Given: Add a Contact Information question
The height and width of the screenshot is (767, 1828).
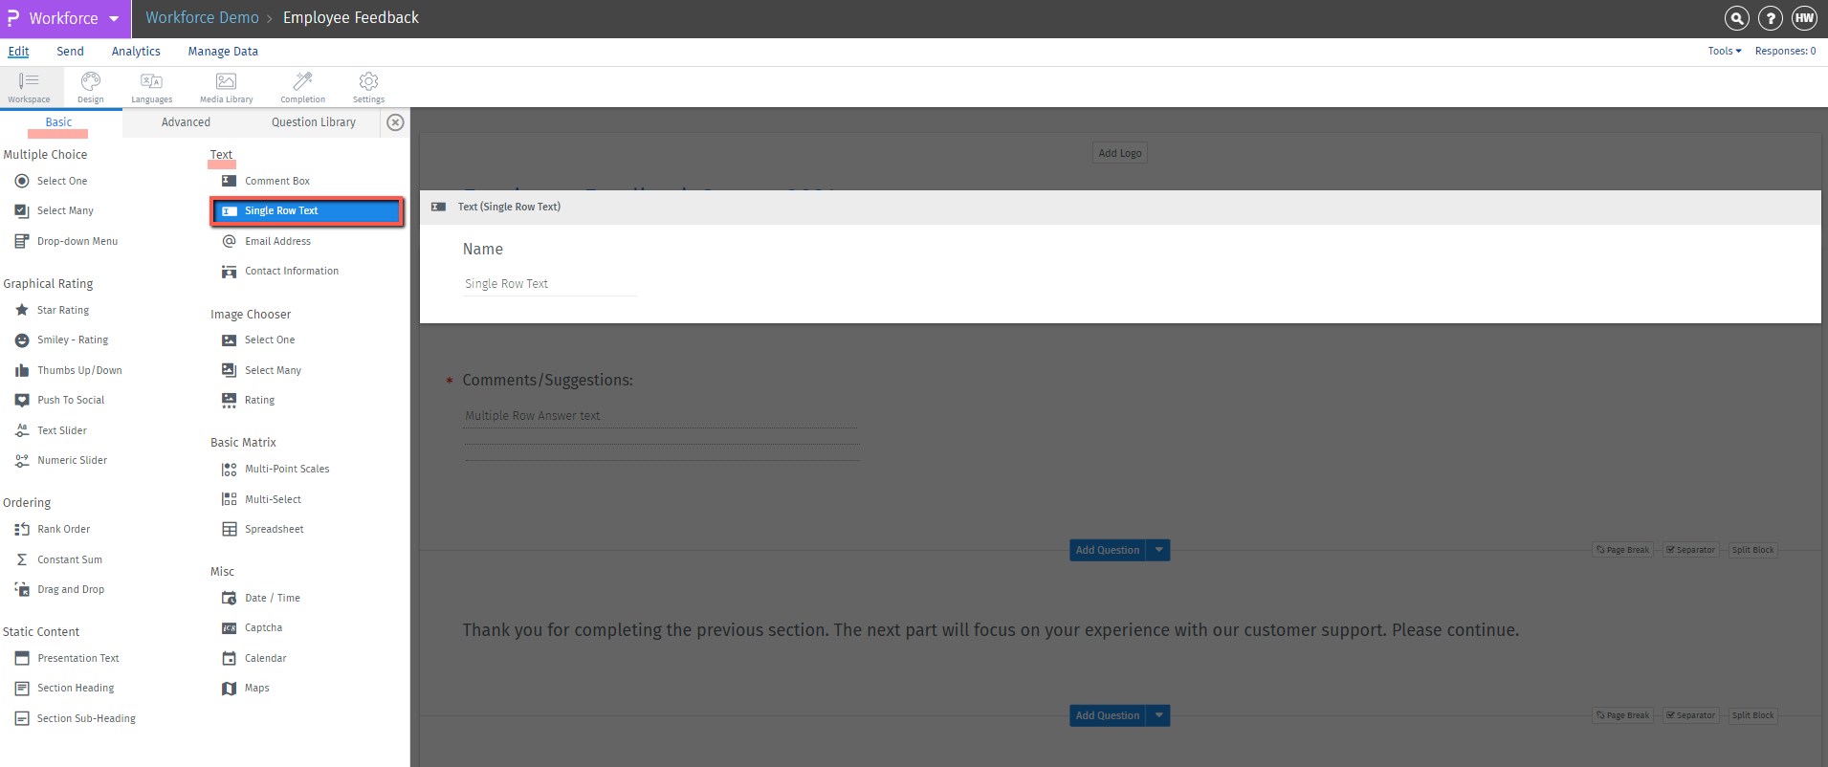Looking at the screenshot, I should pyautogui.click(x=280, y=271).
